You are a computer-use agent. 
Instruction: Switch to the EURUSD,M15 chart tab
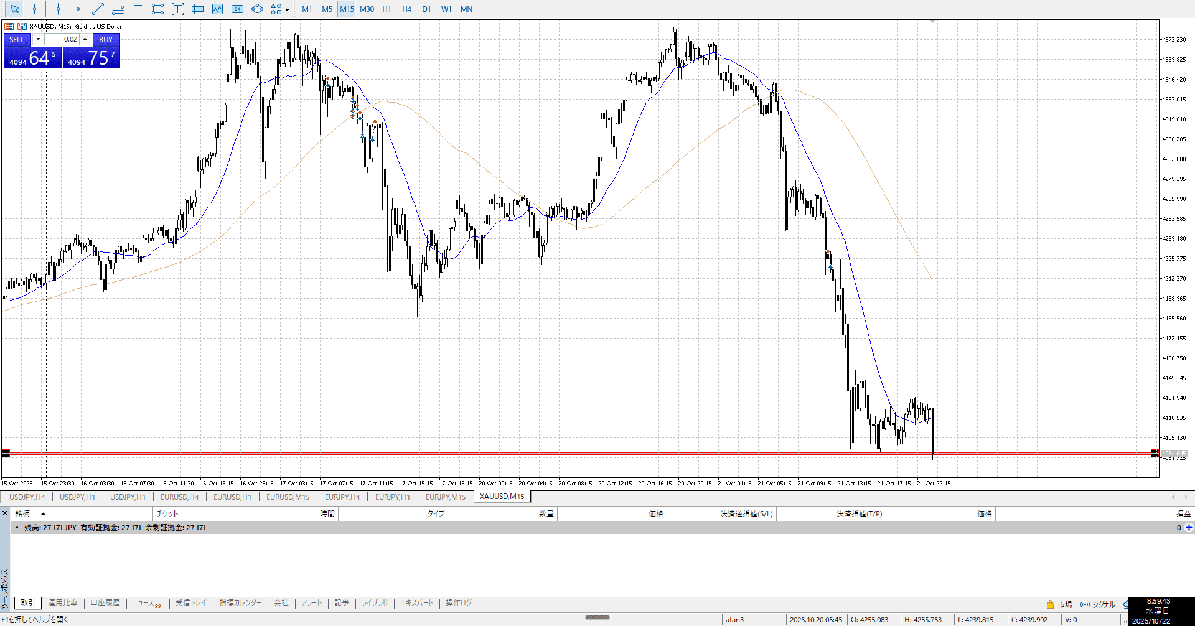coord(288,497)
